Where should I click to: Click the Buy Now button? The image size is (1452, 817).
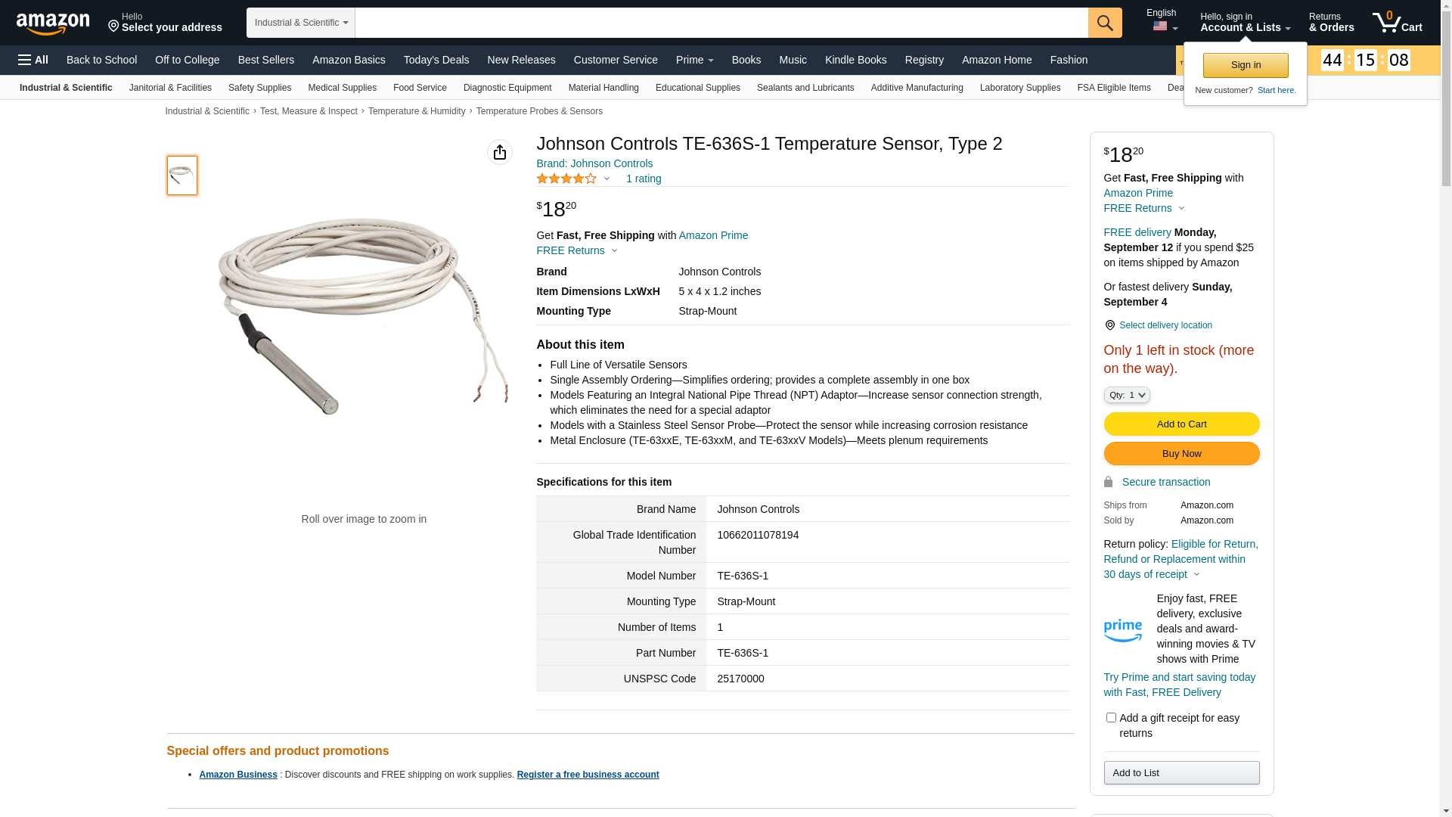(1181, 454)
